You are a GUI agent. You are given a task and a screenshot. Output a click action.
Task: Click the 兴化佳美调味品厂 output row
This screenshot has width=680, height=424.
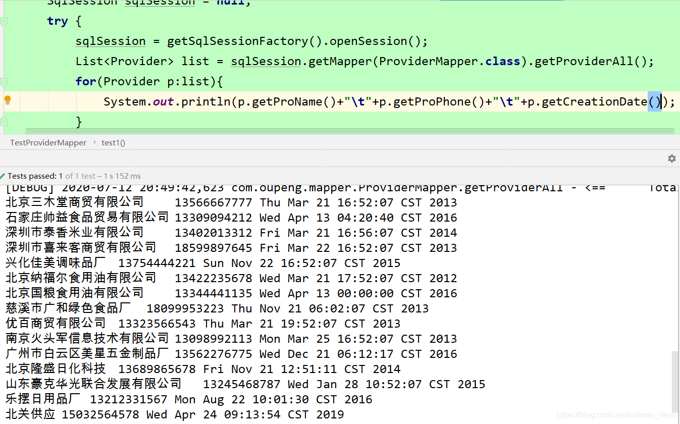click(x=203, y=263)
